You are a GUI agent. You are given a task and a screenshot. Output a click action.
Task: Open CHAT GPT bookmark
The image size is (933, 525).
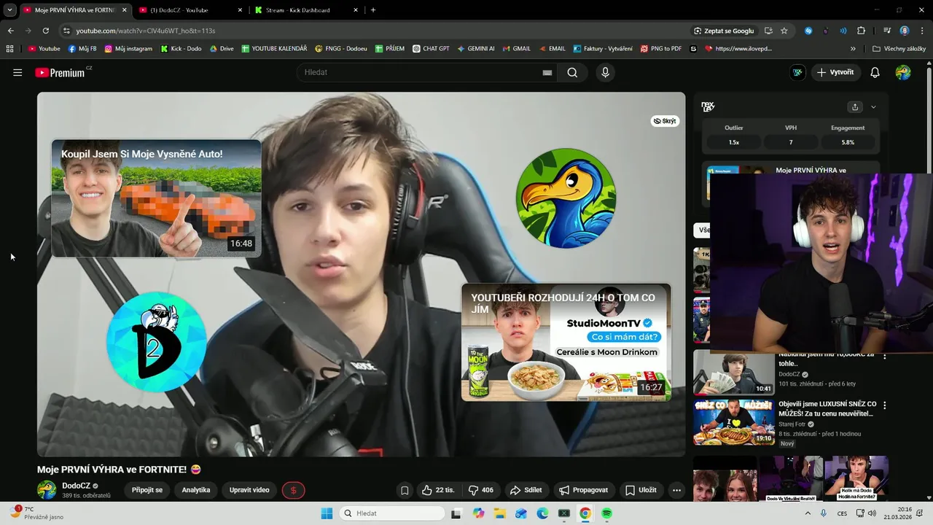coord(431,49)
